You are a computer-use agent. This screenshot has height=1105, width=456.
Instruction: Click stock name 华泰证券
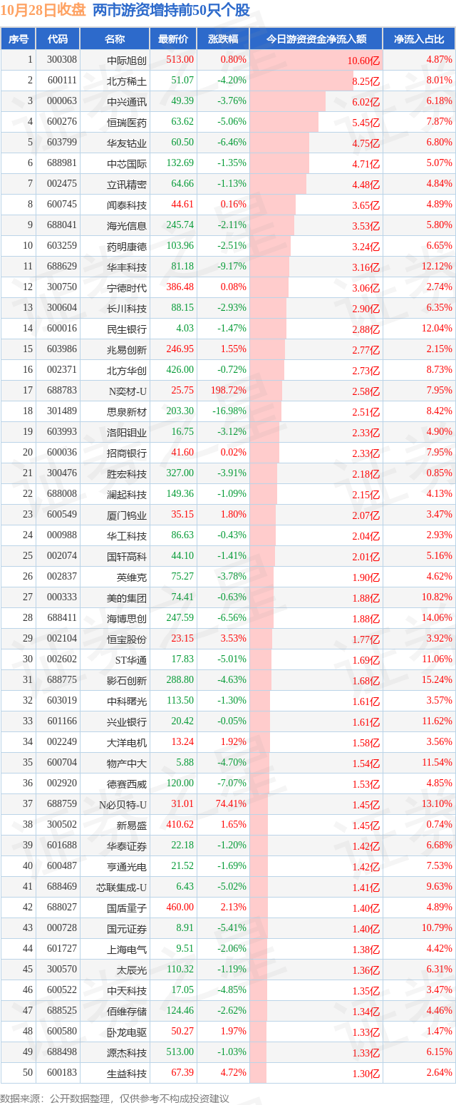[x=127, y=846]
